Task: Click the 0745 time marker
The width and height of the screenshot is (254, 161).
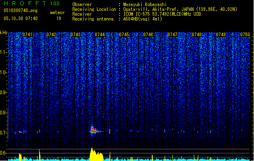Action: point(124,35)
